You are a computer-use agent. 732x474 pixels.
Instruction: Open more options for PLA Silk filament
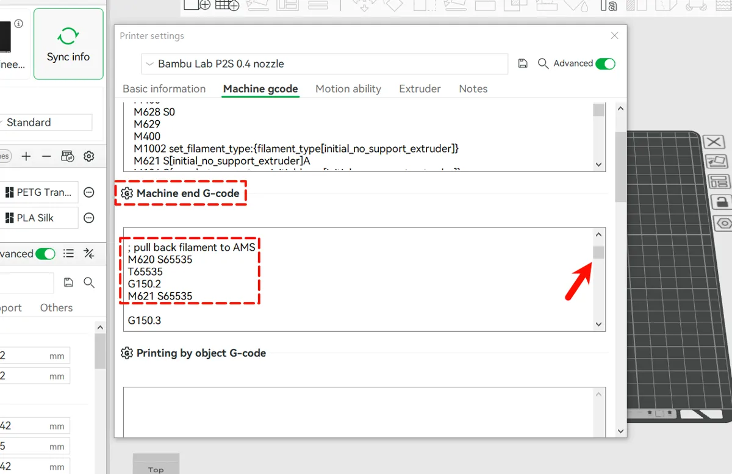pyautogui.click(x=89, y=218)
